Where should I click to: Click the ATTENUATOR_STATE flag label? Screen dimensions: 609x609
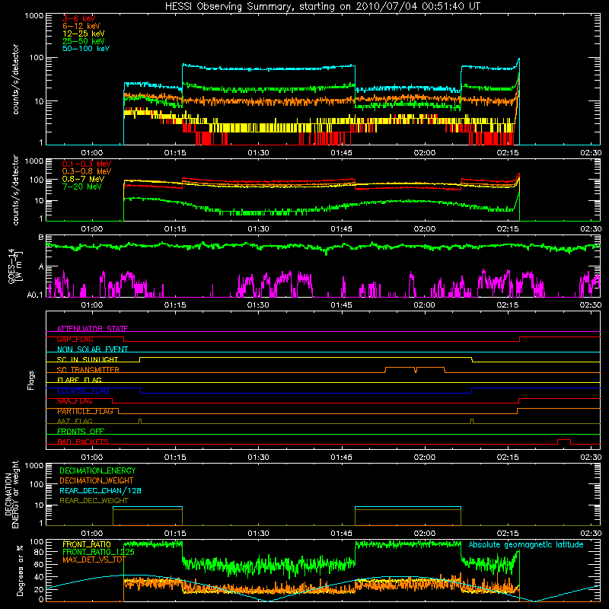click(92, 329)
